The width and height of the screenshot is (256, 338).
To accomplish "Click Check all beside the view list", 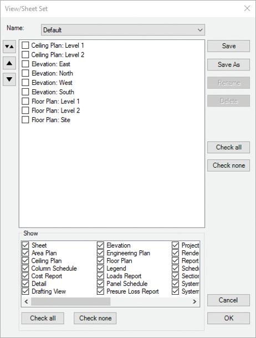I will (228, 147).
